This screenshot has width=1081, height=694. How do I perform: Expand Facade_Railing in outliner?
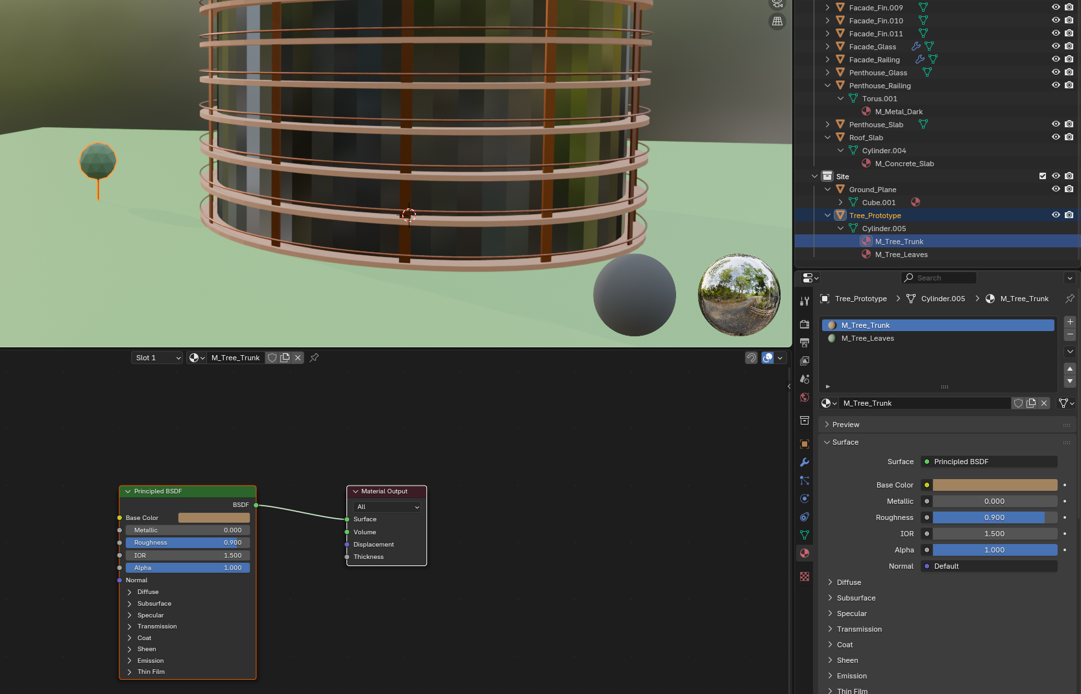click(827, 59)
